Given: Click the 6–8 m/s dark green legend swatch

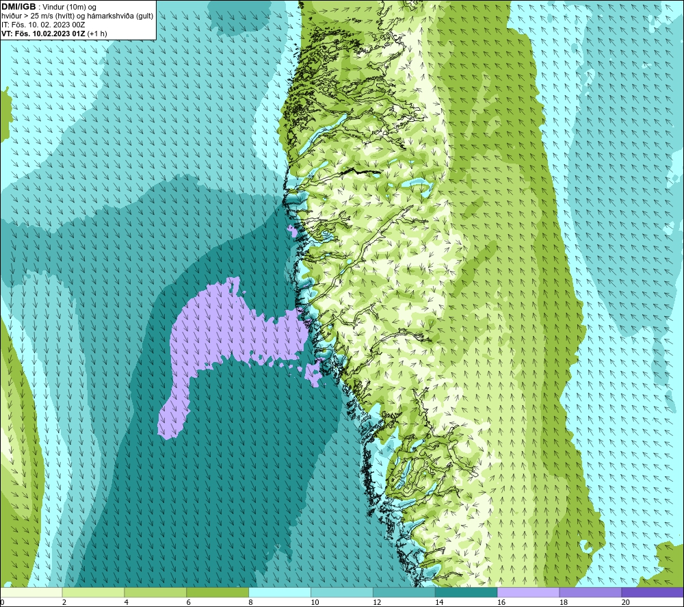Looking at the screenshot, I should tap(218, 592).
